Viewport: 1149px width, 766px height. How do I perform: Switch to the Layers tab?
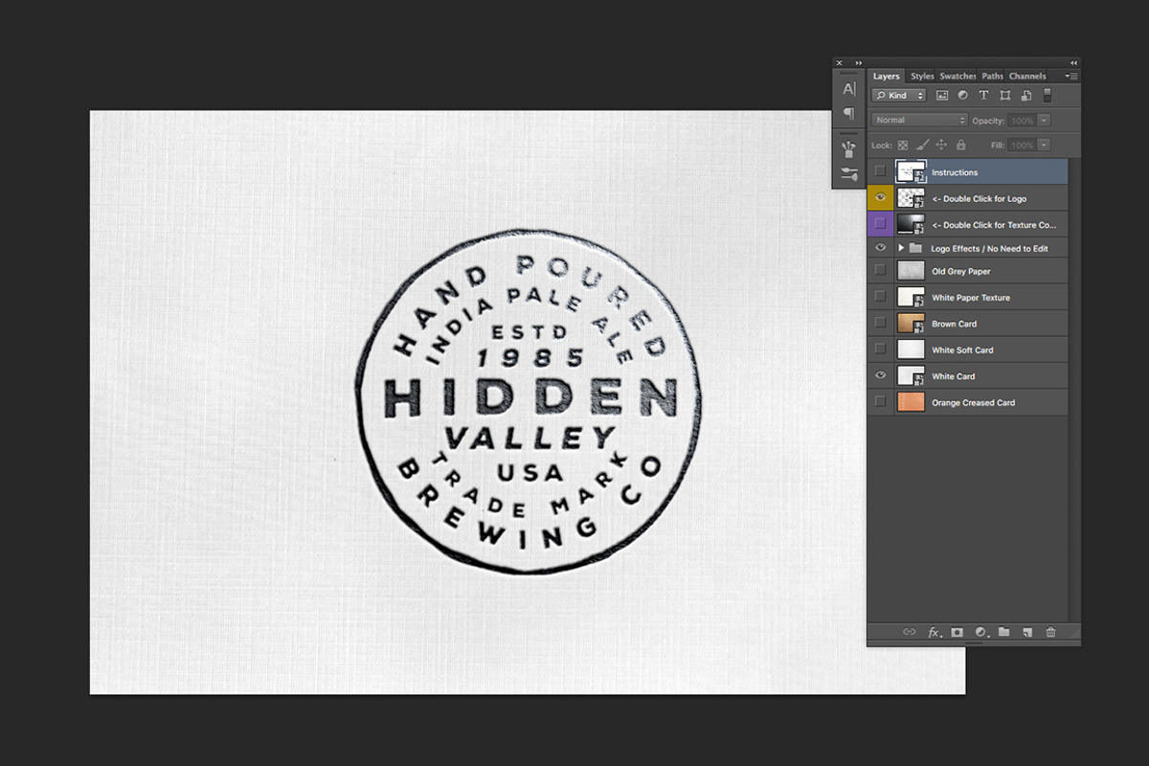tap(886, 76)
